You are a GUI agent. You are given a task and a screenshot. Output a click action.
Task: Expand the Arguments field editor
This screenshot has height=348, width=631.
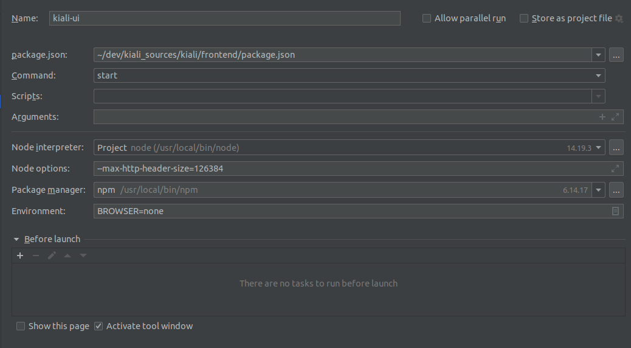tap(615, 117)
